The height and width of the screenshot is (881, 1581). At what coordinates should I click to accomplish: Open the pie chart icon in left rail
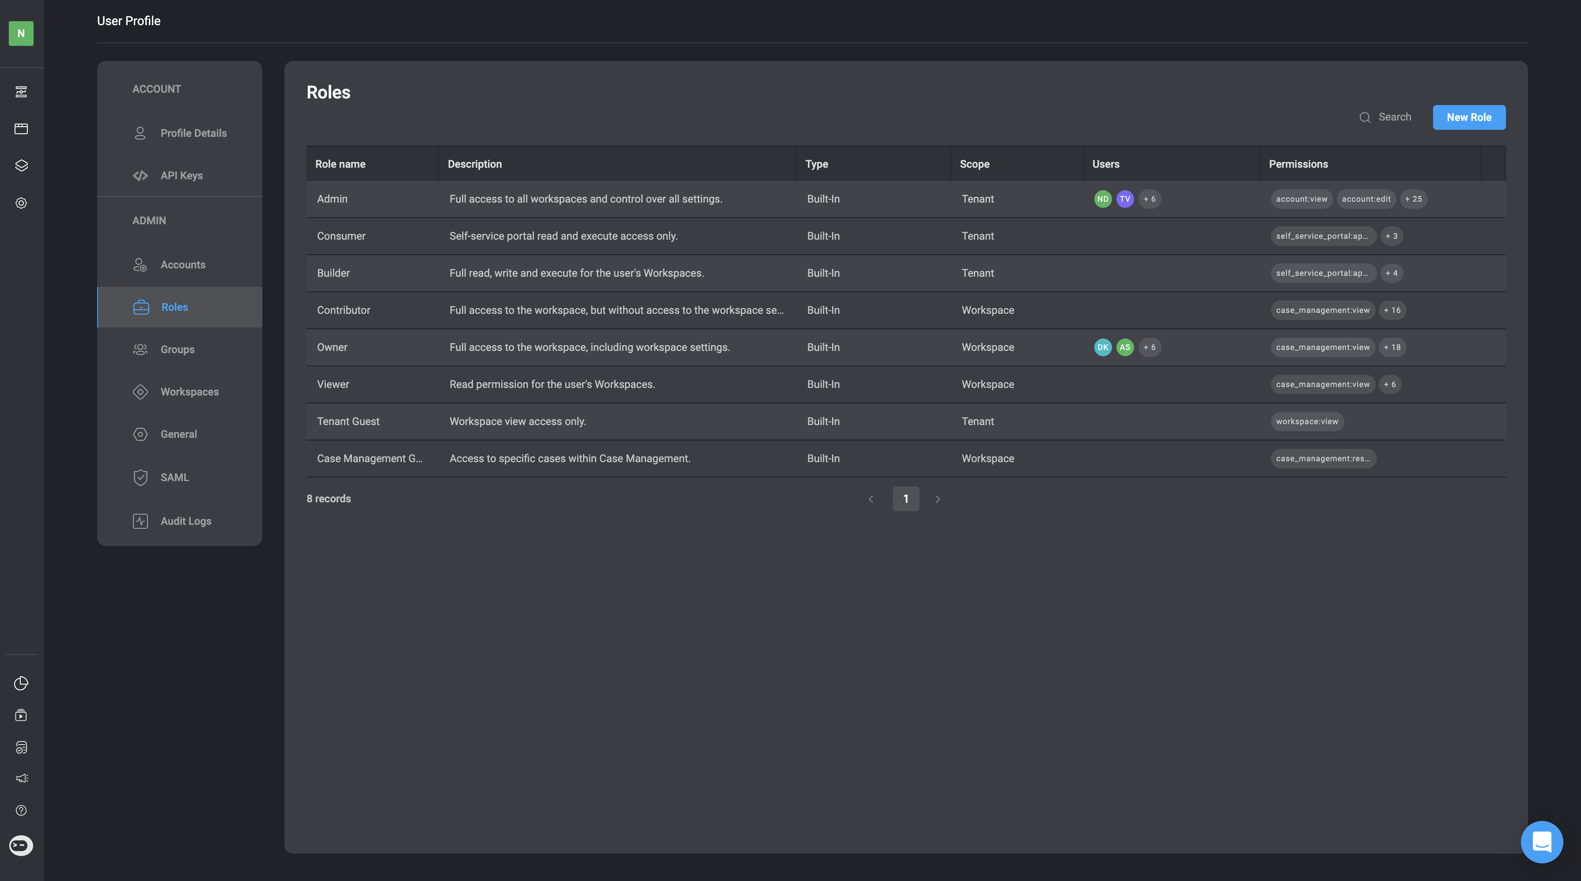tap(21, 683)
